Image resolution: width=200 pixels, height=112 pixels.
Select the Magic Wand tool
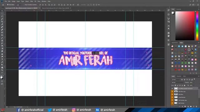2,19
